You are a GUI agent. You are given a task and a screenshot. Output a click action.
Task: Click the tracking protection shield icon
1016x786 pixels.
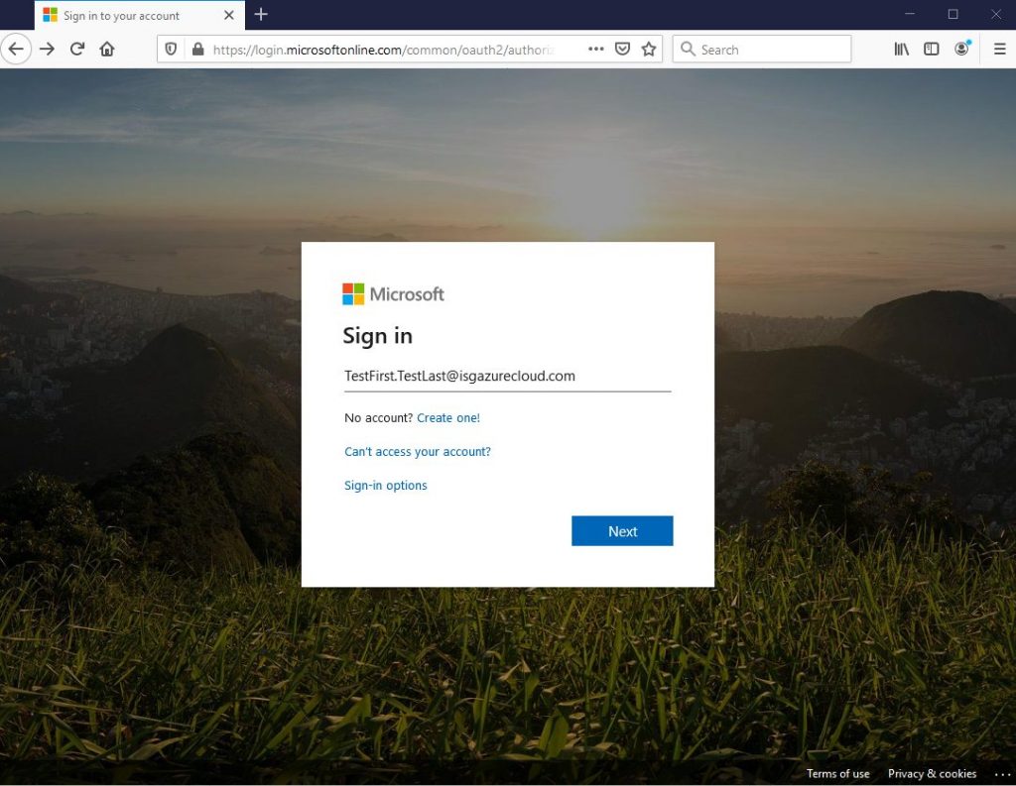pos(171,50)
